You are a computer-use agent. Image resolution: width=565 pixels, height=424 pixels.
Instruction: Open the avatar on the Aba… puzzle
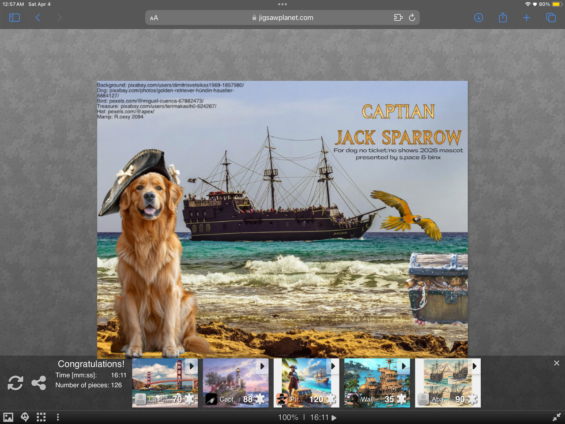coord(423,399)
